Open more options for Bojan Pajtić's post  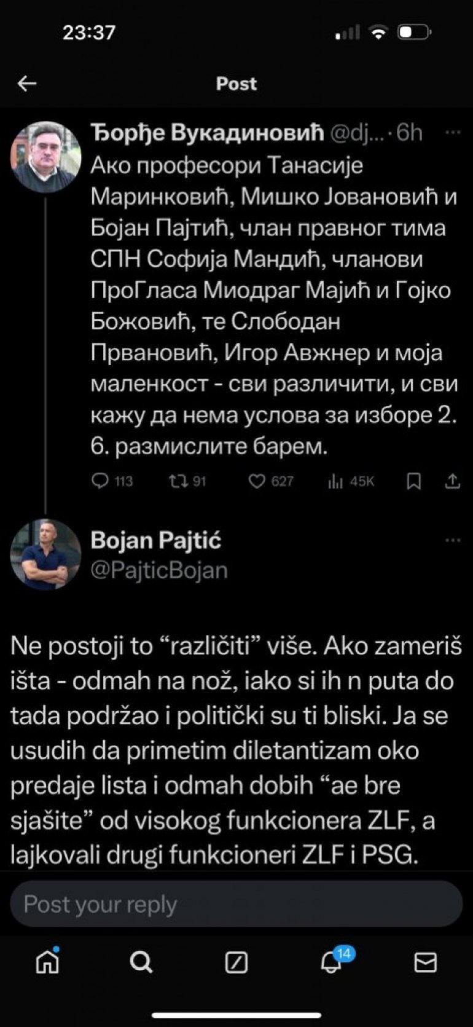(453, 540)
